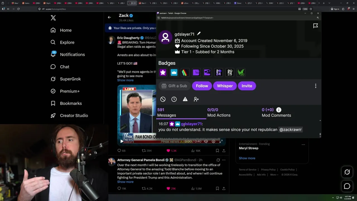357x201 pixels.
Task: Ban user via the circle-slash icon
Action: 163,99
